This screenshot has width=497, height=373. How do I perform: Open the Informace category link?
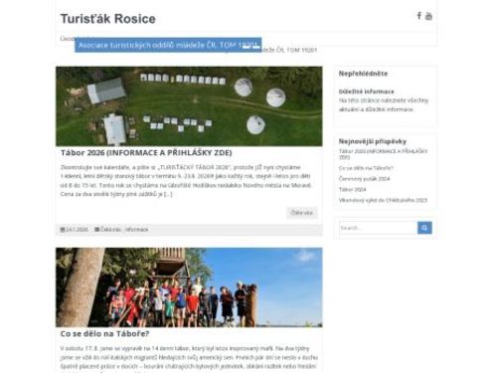pos(136,230)
